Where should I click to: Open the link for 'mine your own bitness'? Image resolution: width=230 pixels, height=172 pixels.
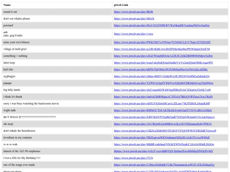[162, 42]
